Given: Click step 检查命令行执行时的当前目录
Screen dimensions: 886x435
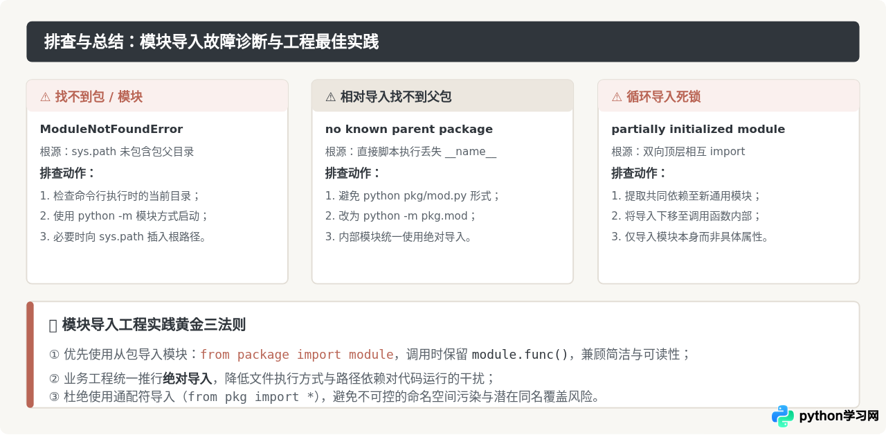Looking at the screenshot, I should click(x=120, y=195).
